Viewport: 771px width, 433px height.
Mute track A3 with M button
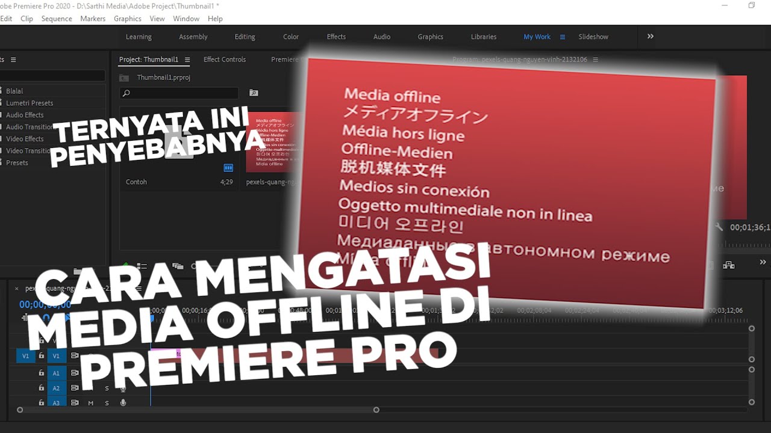[x=91, y=403]
